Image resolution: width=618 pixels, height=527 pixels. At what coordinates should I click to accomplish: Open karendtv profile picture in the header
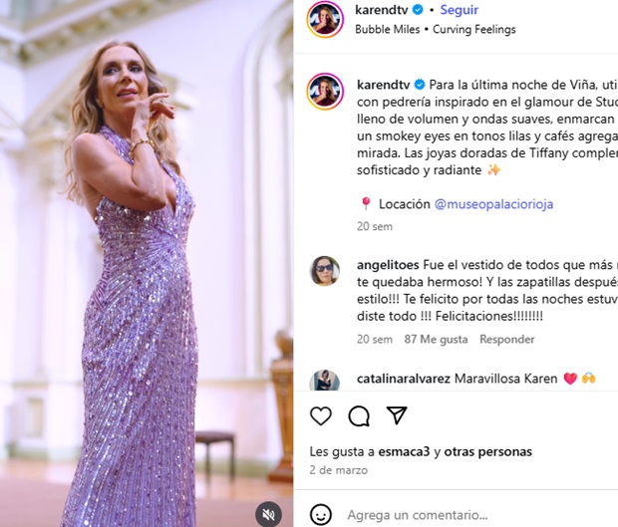pyautogui.click(x=325, y=19)
